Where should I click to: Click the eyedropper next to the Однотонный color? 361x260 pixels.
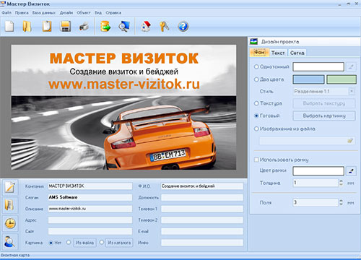351,66
